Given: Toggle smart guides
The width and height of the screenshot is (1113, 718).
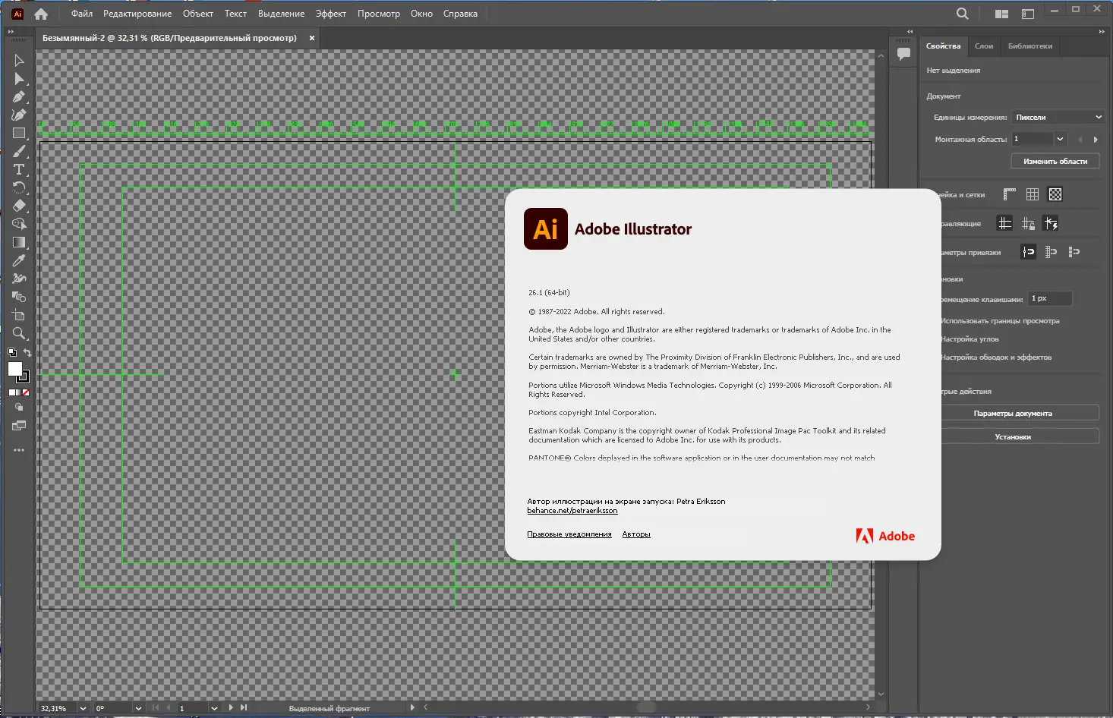Looking at the screenshot, I should tap(1051, 223).
